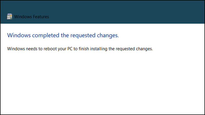Image resolution: width=205 pixels, height=115 pixels.
Task: Click the heading Windows completed the requested changes
Action: pyautogui.click(x=63, y=35)
